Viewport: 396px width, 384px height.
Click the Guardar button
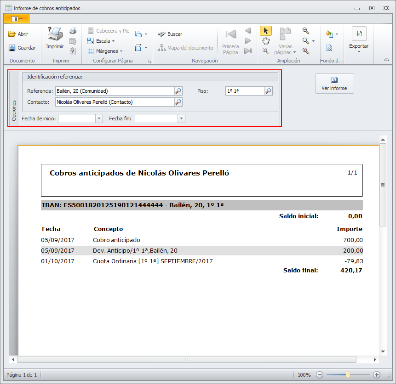tap(22, 48)
